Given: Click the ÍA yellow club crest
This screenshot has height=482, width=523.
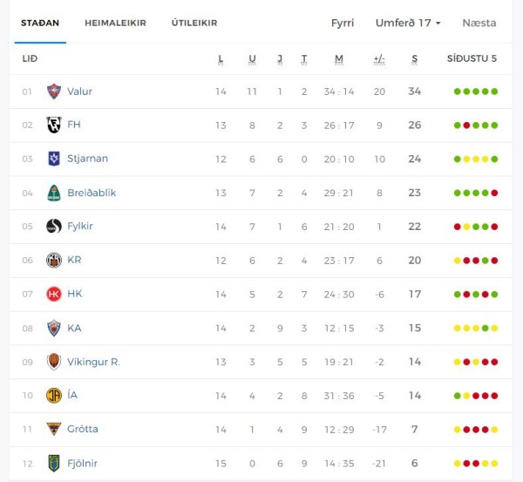Looking at the screenshot, I should (54, 395).
